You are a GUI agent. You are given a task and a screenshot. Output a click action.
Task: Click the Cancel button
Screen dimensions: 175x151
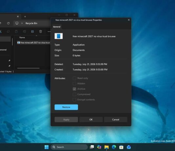click(116, 120)
